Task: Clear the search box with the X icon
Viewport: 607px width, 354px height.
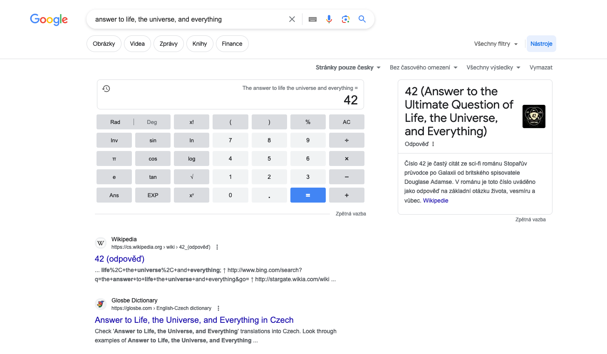Action: (292, 19)
